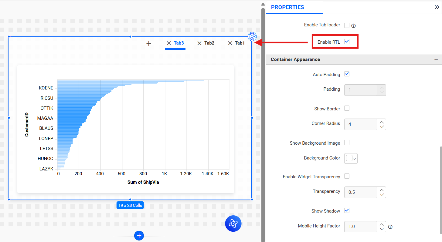Click the info icon beside Mobile Height Factor
This screenshot has height=242, width=442.
point(390,227)
